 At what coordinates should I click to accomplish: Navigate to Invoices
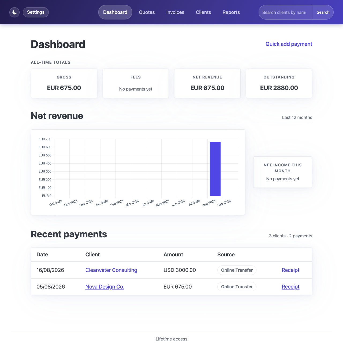tap(175, 12)
